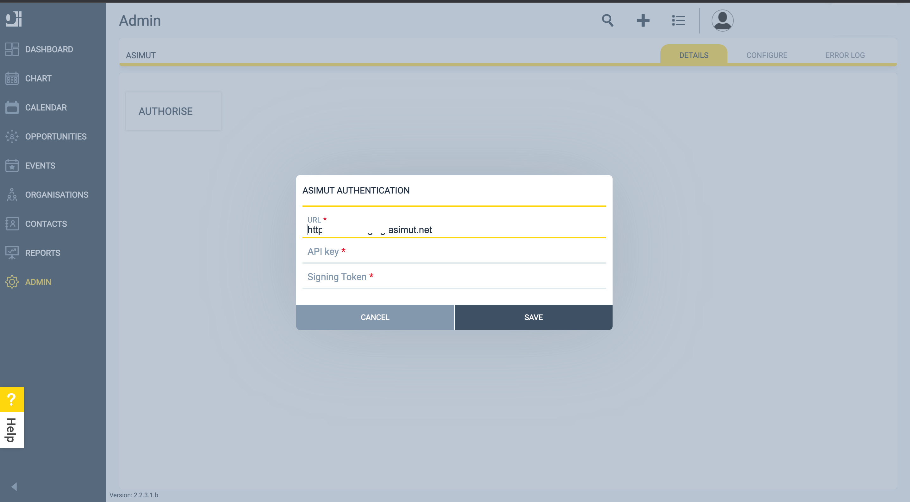Click the Version 2.2.3.1.b text

[134, 495]
